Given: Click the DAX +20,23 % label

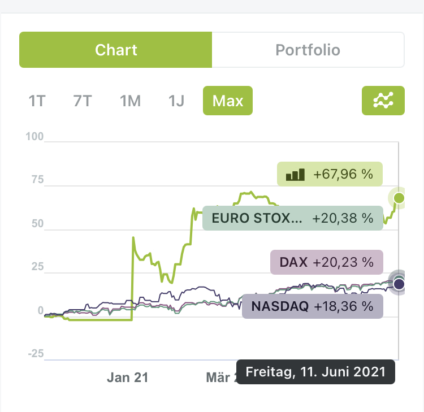Looking at the screenshot, I should coord(326,262).
